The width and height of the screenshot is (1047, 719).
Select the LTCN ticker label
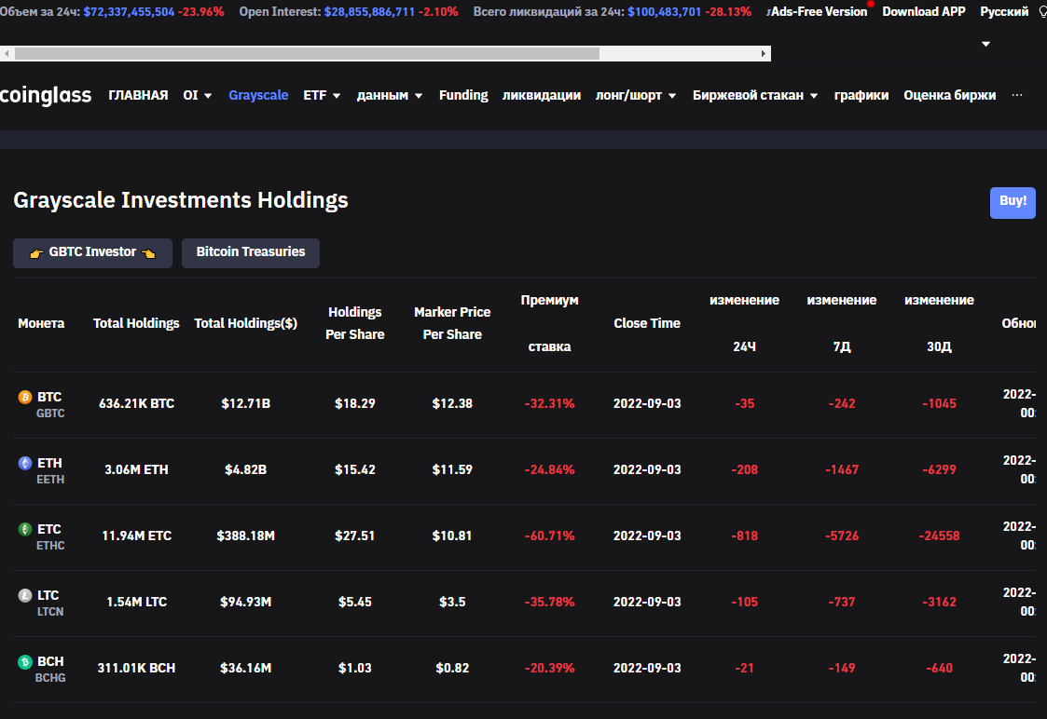click(x=50, y=612)
